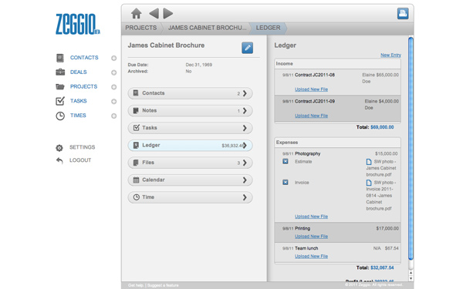Click the Suggest a feature footer link
Viewport: 463px width, 289px height.
pos(163,285)
